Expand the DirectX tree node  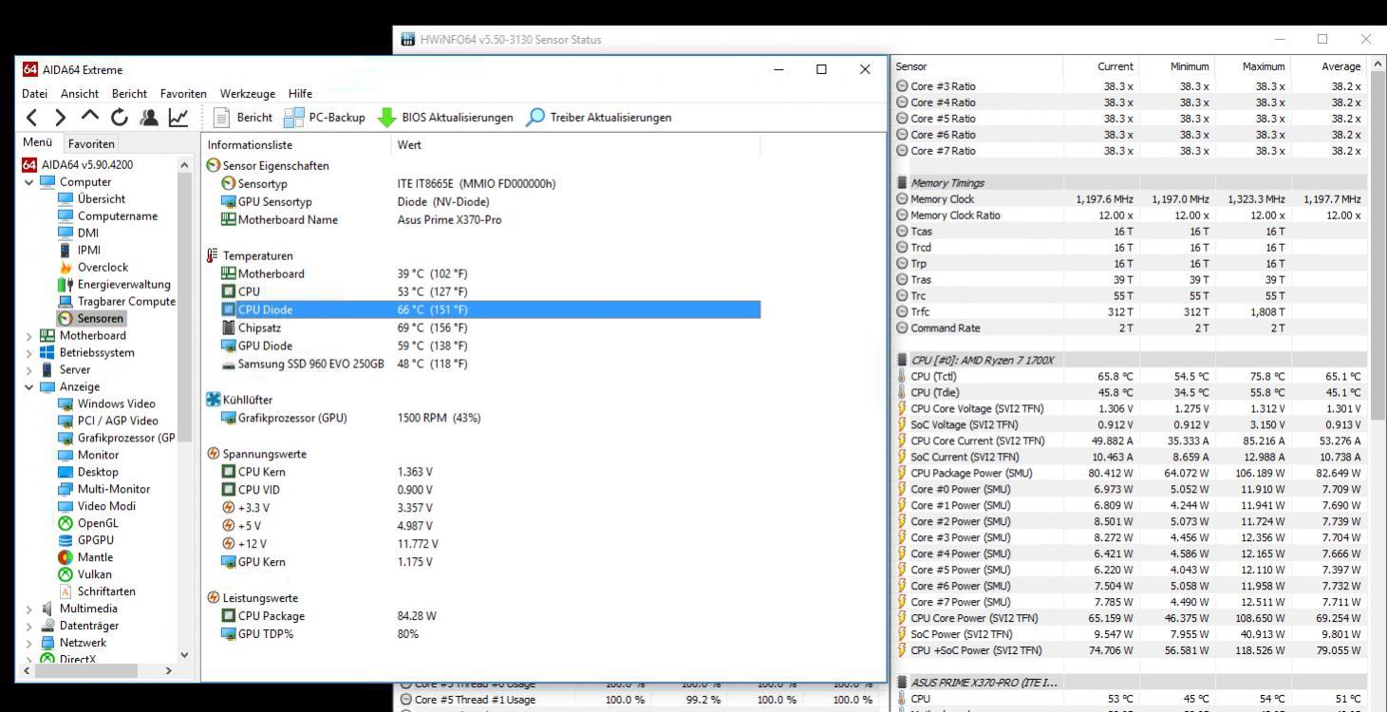(29, 660)
